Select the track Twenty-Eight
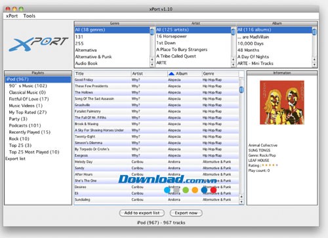 (x=157, y=136)
